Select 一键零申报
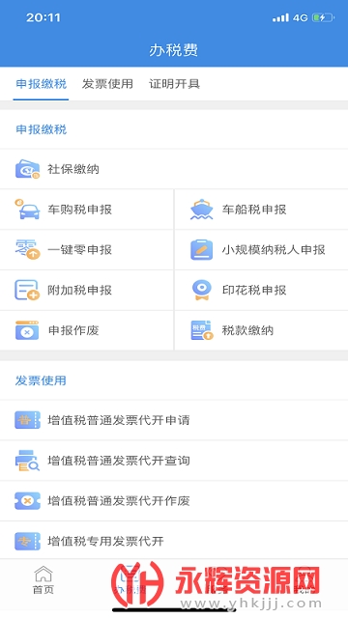The width and height of the screenshot is (348, 618). [86, 249]
